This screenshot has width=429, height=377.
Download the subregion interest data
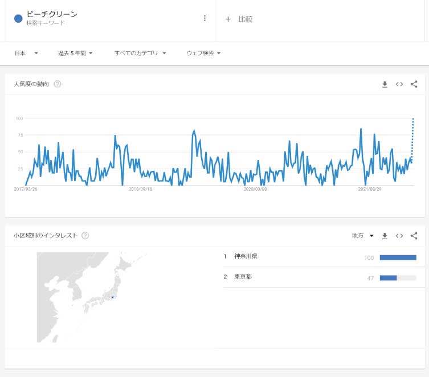[385, 236]
